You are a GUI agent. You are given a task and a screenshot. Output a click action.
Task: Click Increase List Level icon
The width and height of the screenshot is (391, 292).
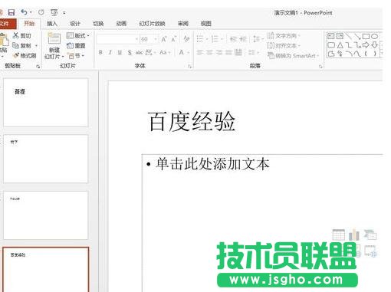243,39
